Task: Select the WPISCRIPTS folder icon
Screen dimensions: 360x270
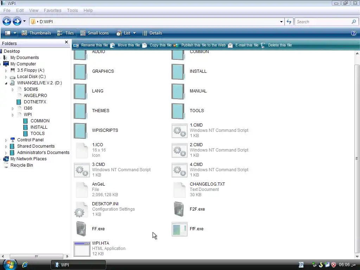Action: [x=80, y=131]
